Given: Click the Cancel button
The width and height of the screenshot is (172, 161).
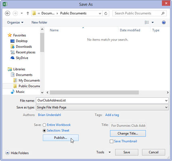Looking at the screenshot, I should [x=153, y=152].
